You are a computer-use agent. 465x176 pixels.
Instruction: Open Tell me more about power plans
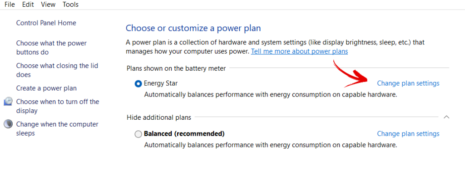pos(299,51)
